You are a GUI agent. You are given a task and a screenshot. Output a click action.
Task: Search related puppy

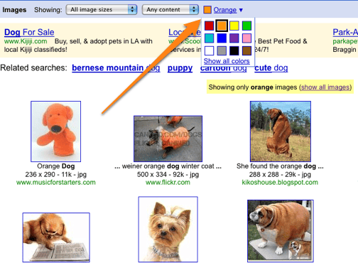tap(180, 68)
